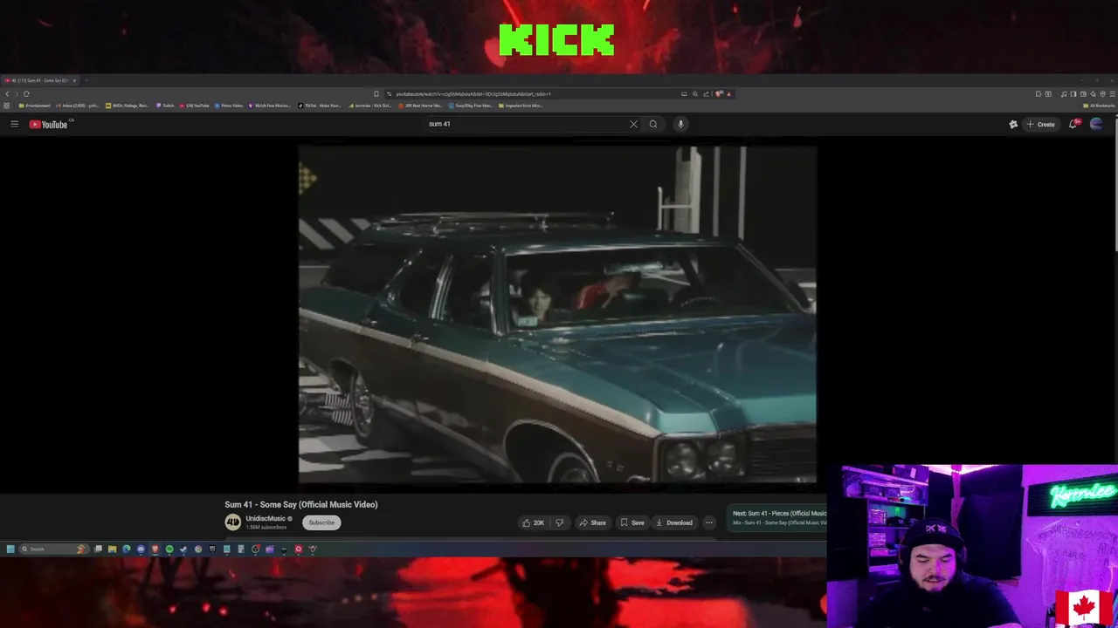Screen dimensions: 1118x628
Task: Click the magnifier search button in YouTube
Action: point(652,124)
